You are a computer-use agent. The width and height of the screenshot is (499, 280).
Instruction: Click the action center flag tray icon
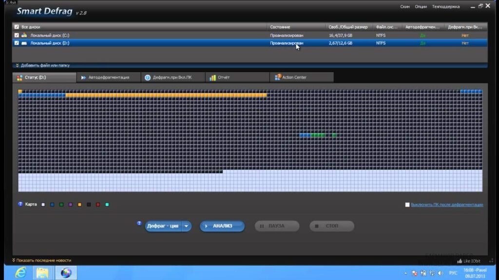414,273
